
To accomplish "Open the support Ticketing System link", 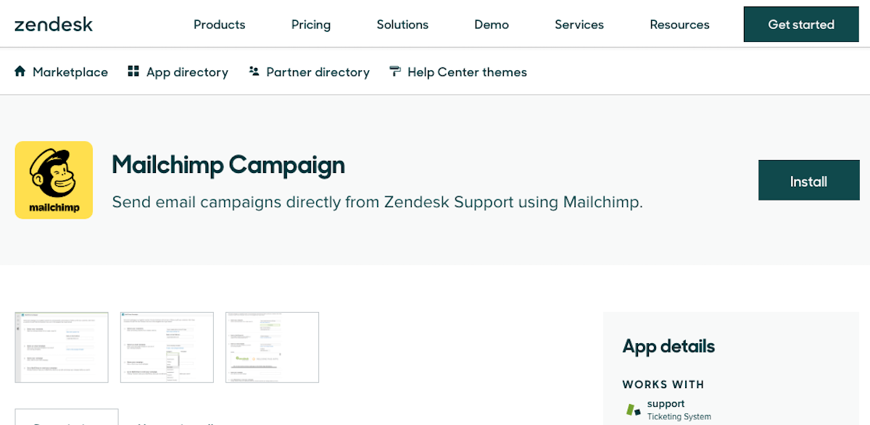I will [x=679, y=410].
